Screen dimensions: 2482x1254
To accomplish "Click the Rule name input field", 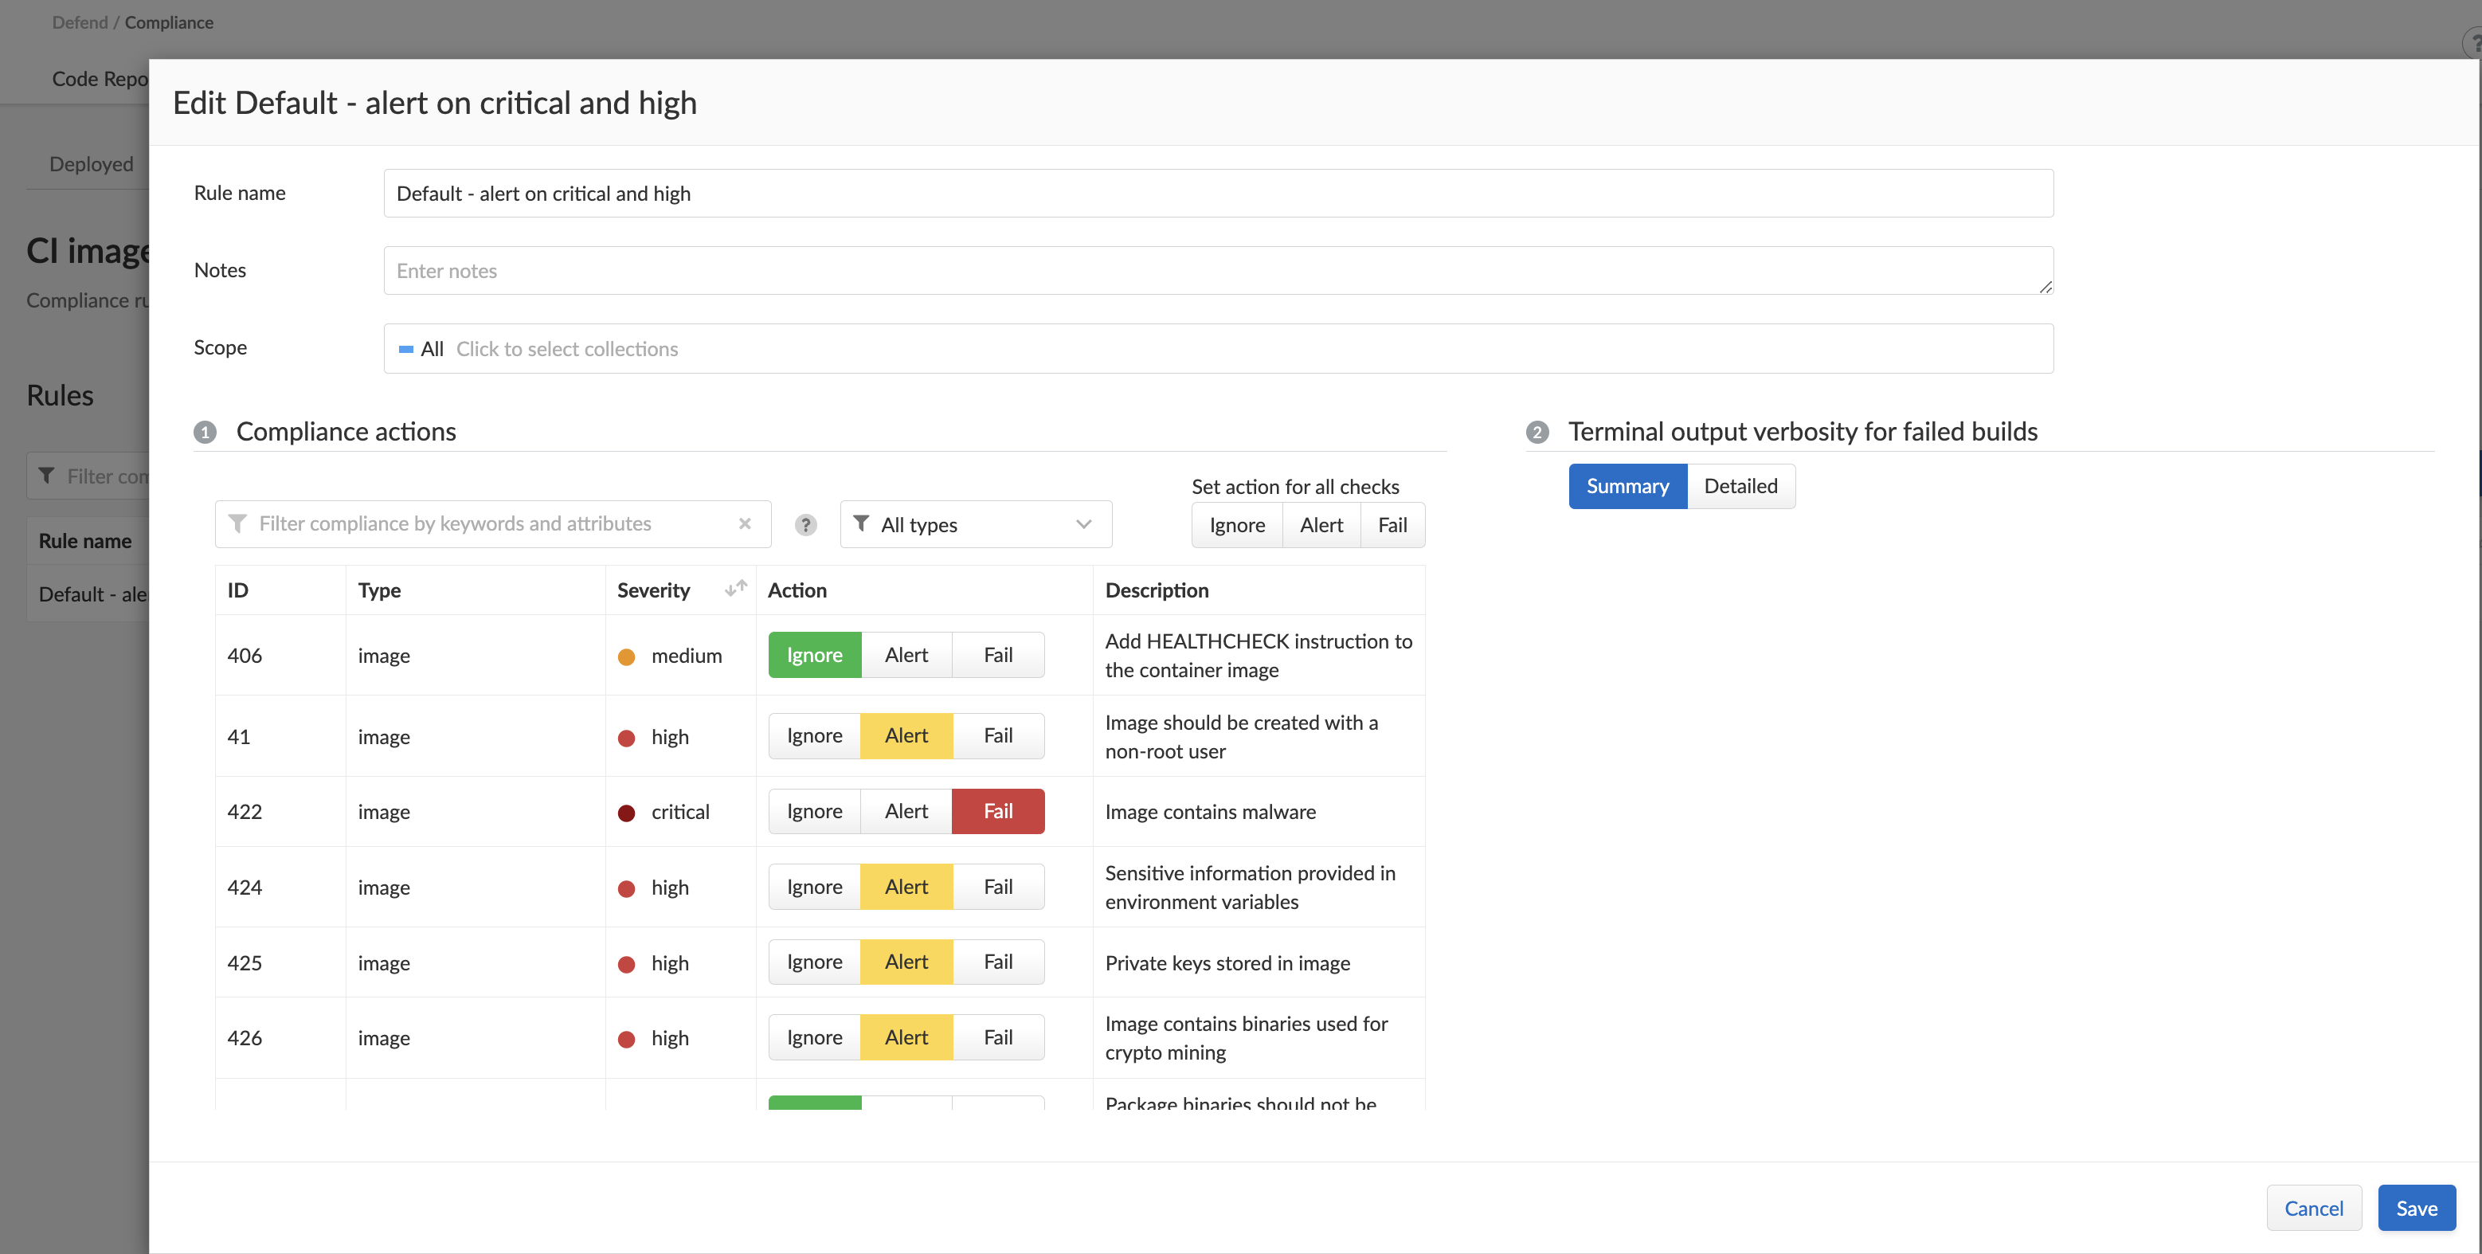I will pos(1218,194).
